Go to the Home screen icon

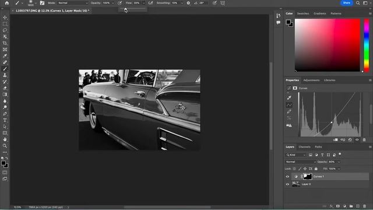pos(7,3)
